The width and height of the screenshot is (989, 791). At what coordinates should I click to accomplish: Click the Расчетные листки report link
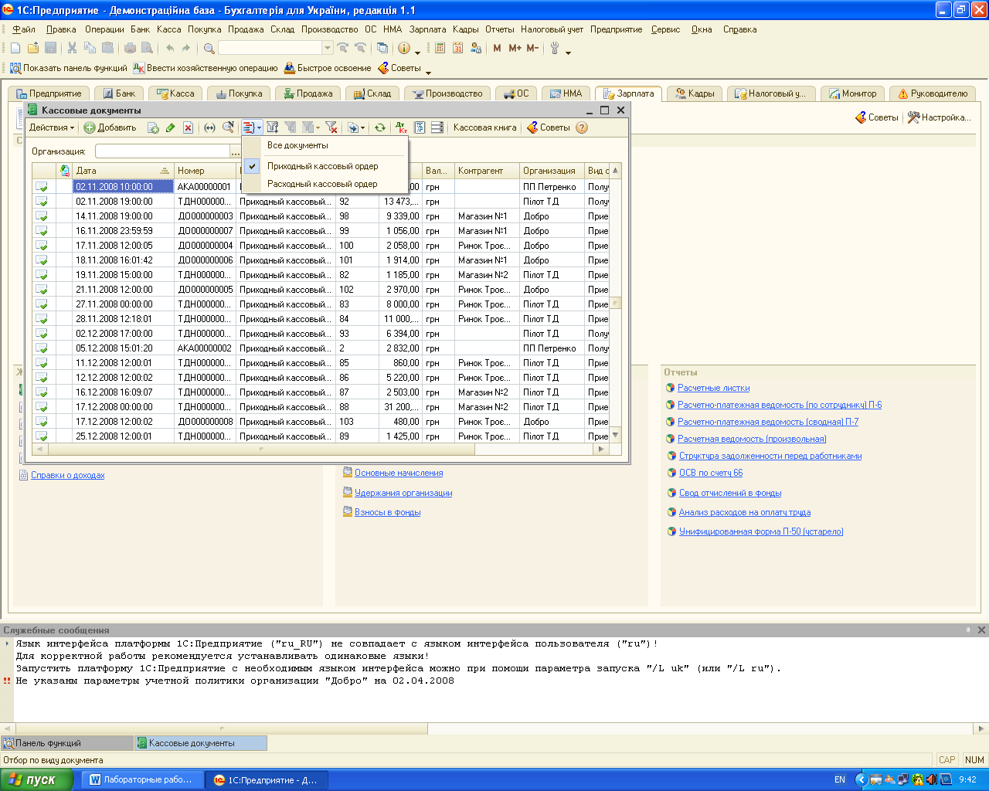tap(713, 388)
